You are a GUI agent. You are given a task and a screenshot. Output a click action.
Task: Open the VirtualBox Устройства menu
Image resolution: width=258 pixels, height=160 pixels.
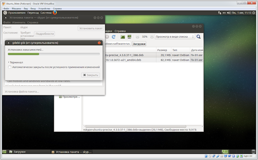click(44, 8)
